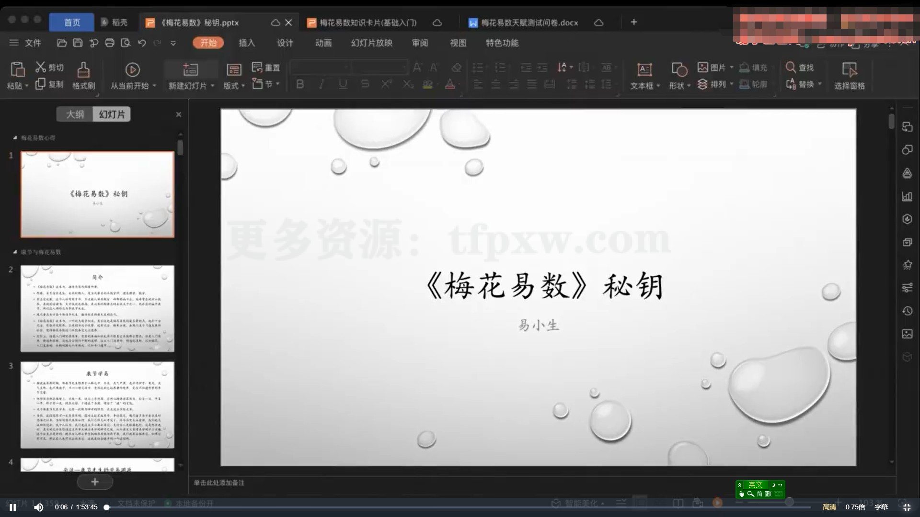The height and width of the screenshot is (517, 920).
Task: Click the 替换 (Replace) icon
Action: pyautogui.click(x=803, y=84)
